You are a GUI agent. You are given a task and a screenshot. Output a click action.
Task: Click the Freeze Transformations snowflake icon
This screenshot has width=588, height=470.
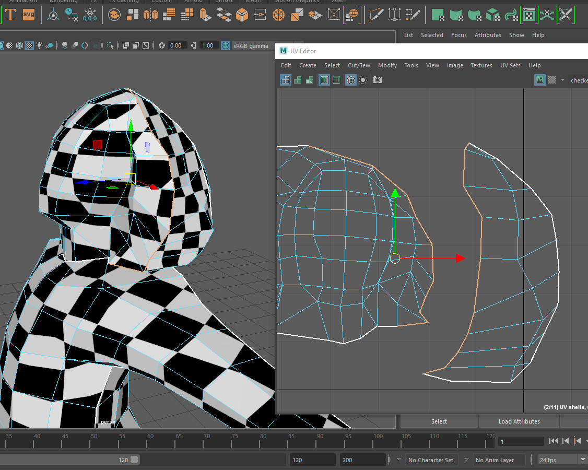[90, 15]
